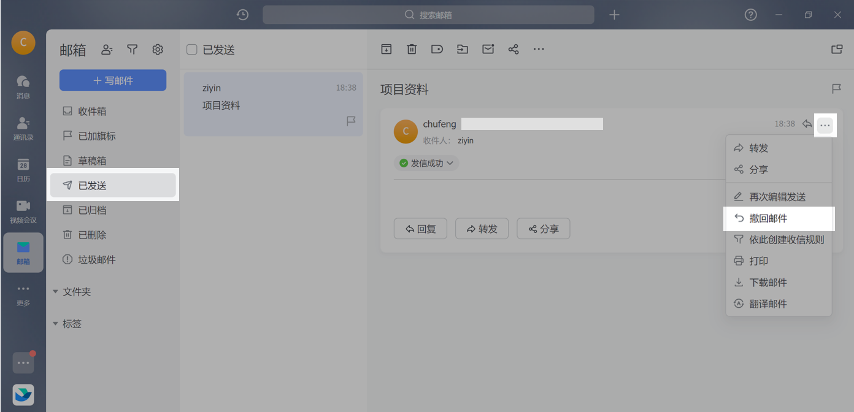Expand the 发信成功 status dropdown

tap(426, 163)
